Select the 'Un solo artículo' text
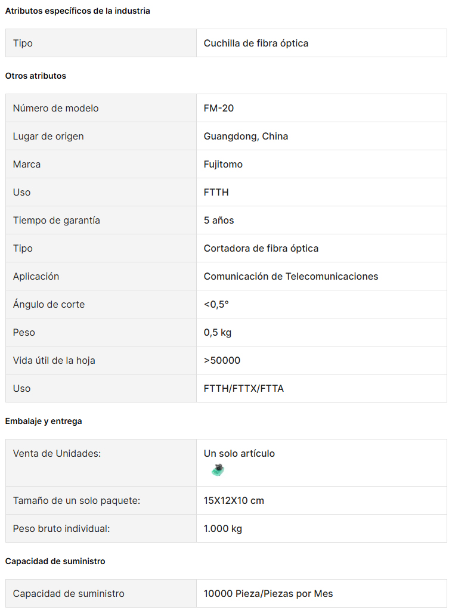 coord(239,453)
